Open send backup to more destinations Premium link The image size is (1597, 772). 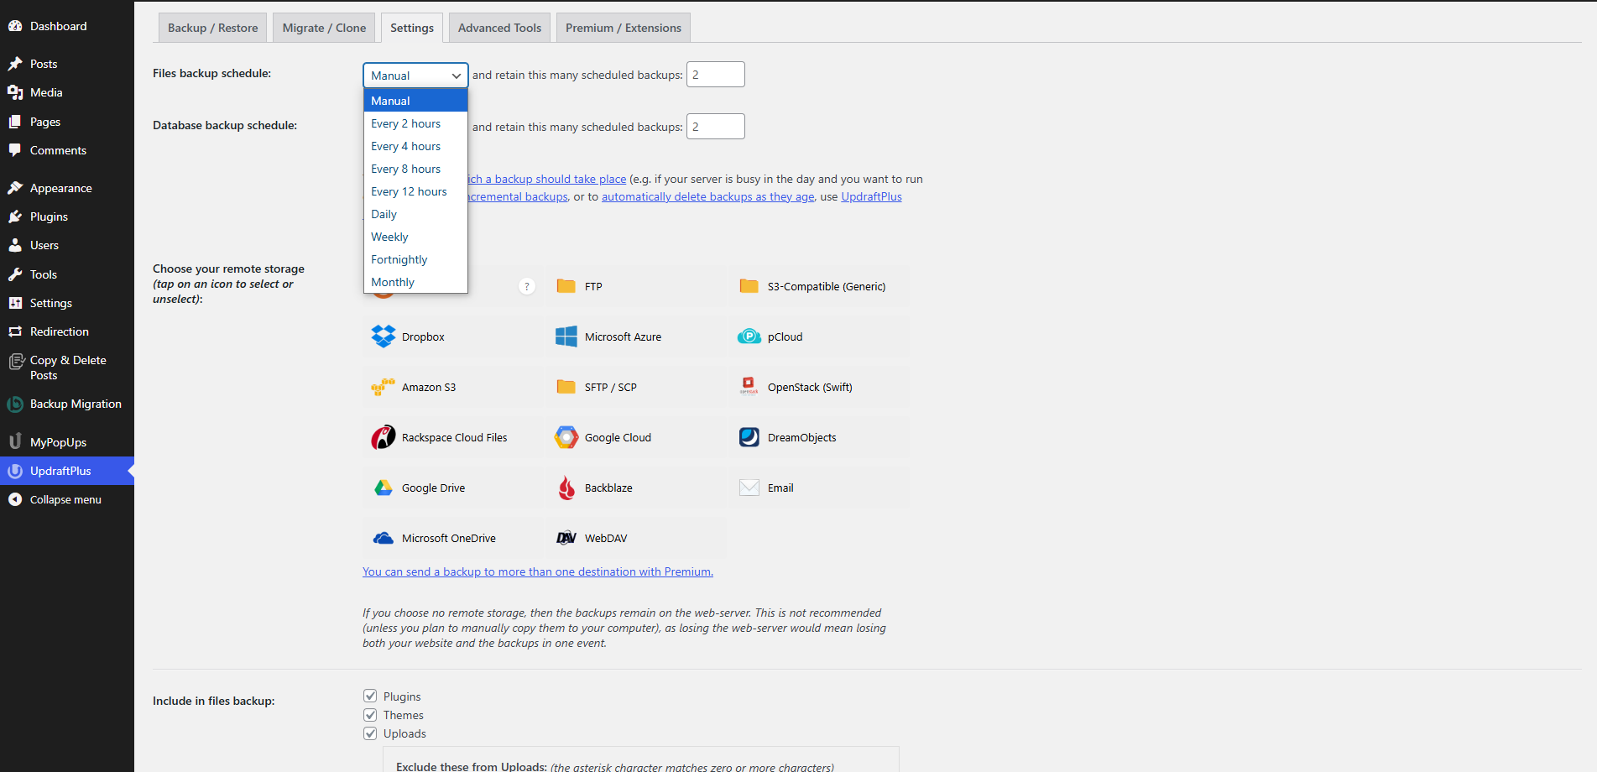538,571
